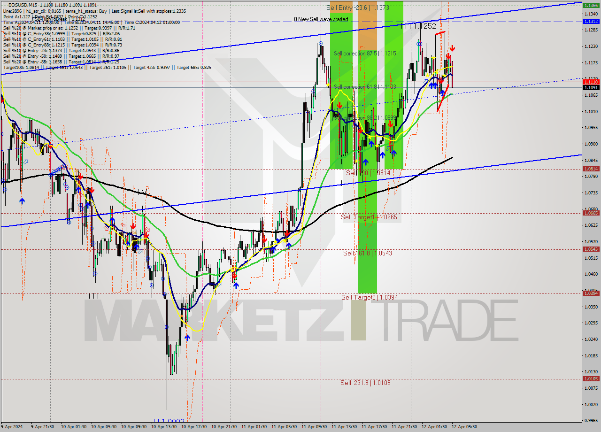
Task: Click the '10 Apr 13:30' time axis label
Action: point(163,427)
